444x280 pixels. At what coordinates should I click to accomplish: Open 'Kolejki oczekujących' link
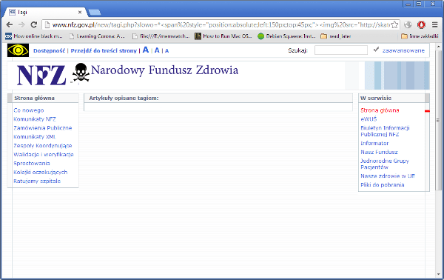pyautogui.click(x=41, y=172)
